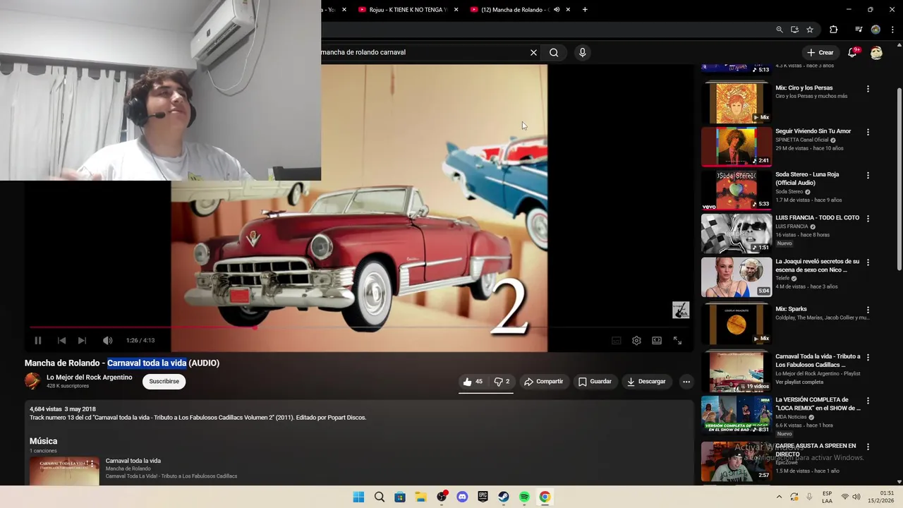The height and width of the screenshot is (508, 903).
Task: Open Chrome profile avatar
Action: coord(875,30)
